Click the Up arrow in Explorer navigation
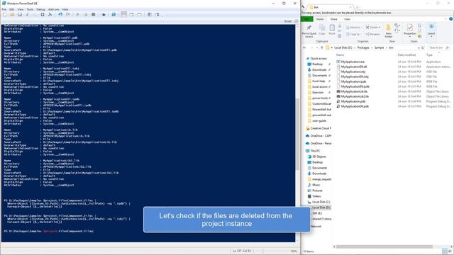Image resolution: width=454 pixels, height=255 pixels. pyautogui.click(x=321, y=47)
